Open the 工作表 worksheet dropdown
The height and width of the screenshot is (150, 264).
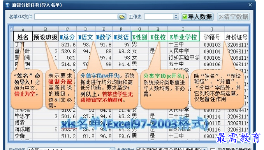pos(176,17)
